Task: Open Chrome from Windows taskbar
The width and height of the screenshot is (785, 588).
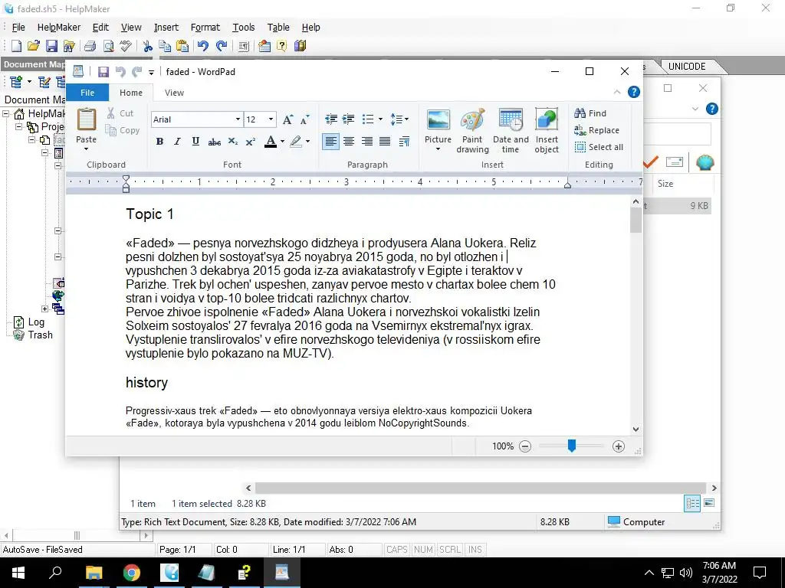Action: [x=132, y=573]
